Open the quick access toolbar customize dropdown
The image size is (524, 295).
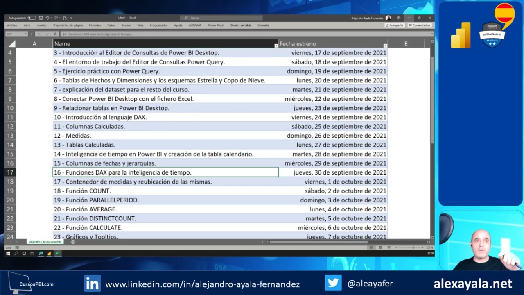(x=71, y=18)
